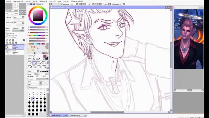
Task: Select the zoom magnifier tool
Action: click(31, 59)
